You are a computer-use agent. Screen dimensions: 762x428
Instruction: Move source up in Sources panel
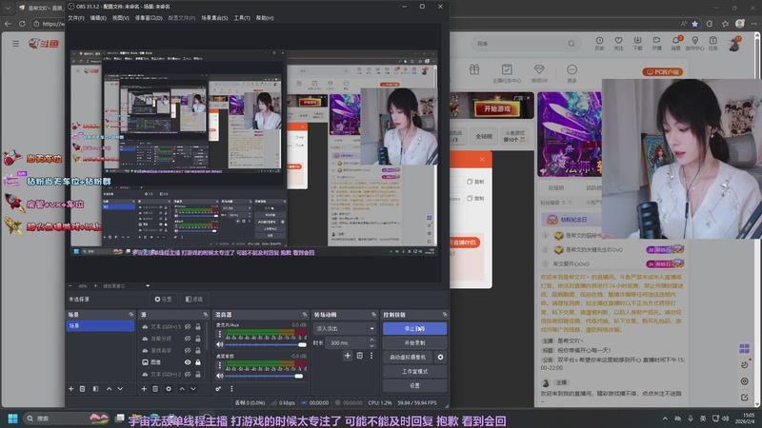182,389
